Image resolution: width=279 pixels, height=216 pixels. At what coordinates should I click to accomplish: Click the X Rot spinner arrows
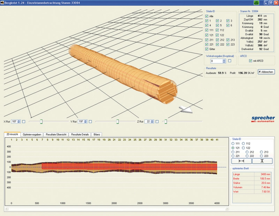19,121
